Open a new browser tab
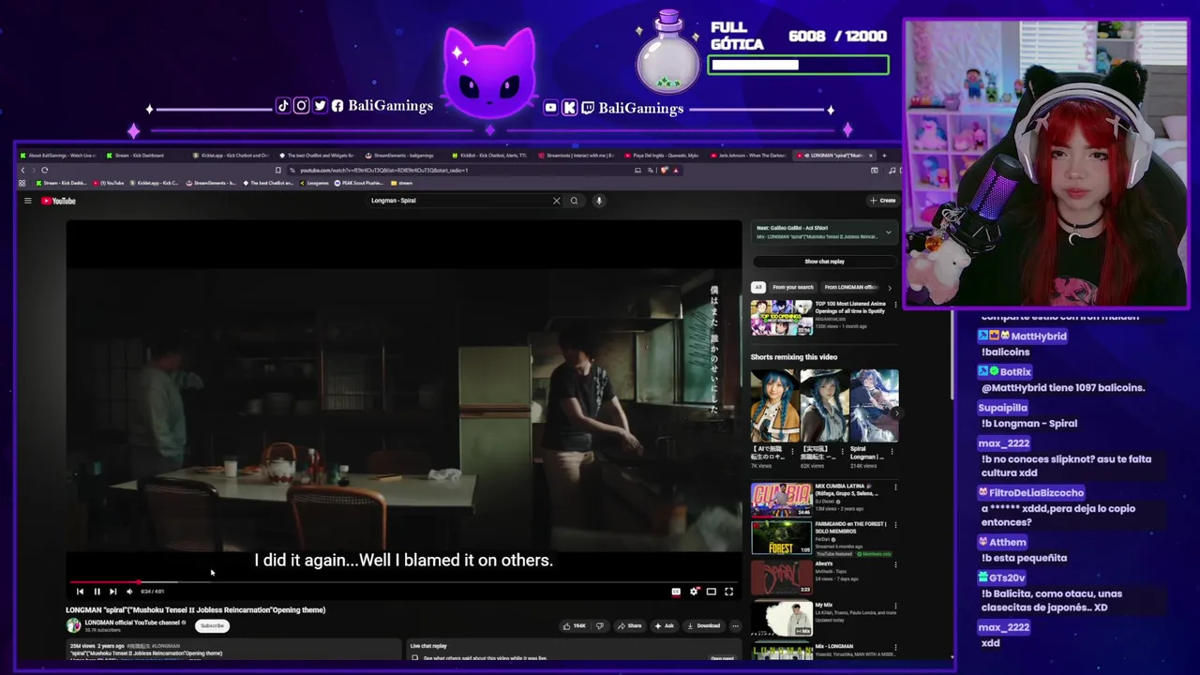The image size is (1200, 675). [883, 156]
